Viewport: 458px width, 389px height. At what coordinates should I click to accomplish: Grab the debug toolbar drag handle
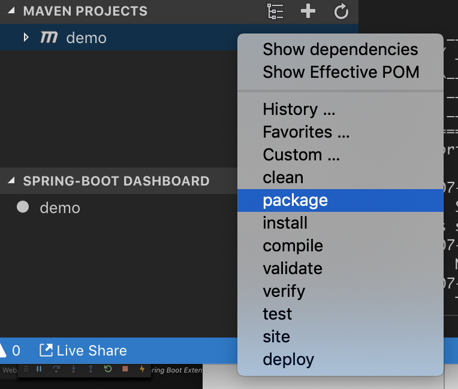tap(26, 369)
